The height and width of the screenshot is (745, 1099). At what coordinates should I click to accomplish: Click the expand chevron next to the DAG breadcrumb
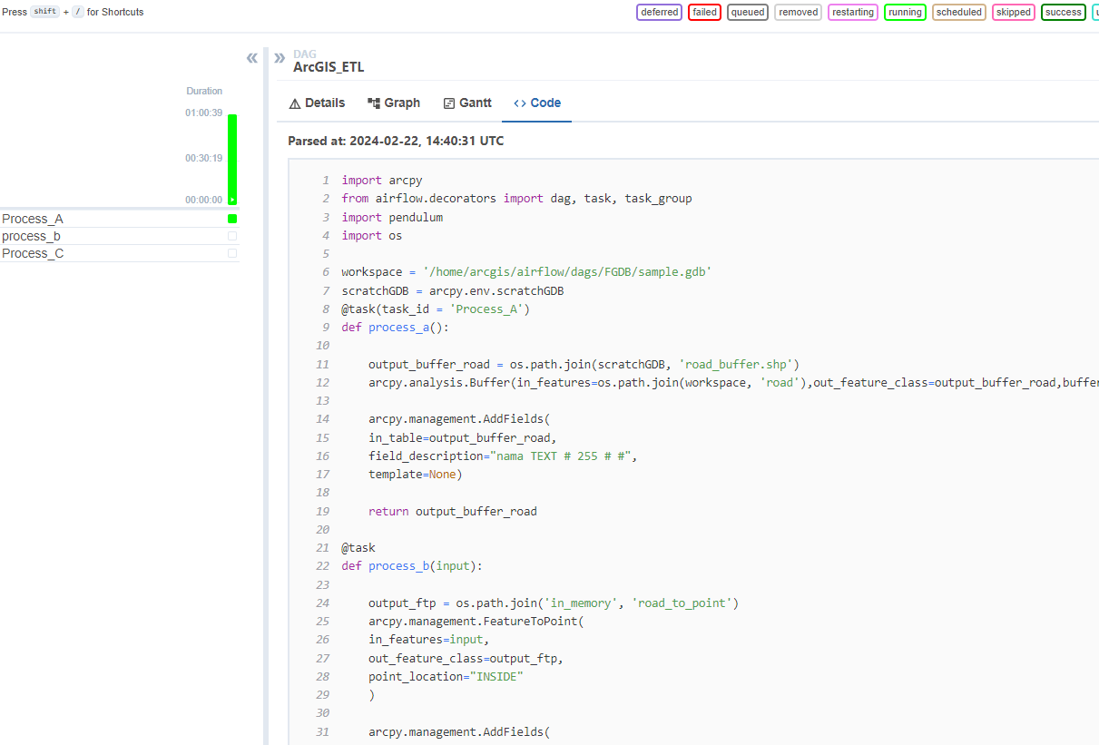(x=280, y=57)
